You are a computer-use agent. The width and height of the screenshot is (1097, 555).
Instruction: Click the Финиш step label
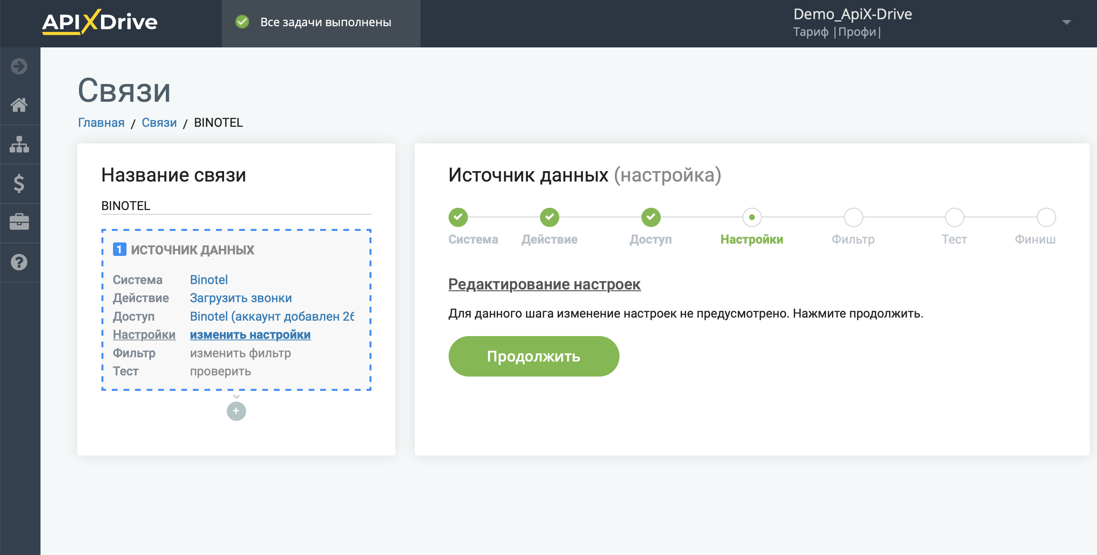tap(1035, 239)
